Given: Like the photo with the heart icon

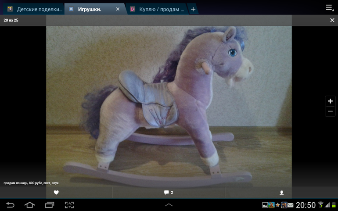Looking at the screenshot, I should [56, 193].
